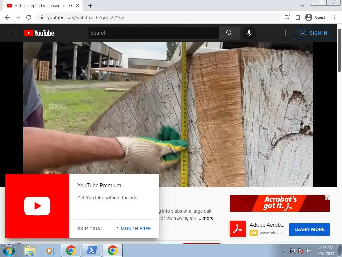Image resolution: width=342 pixels, height=257 pixels.
Task: Start voice search with the microphone icon
Action: coord(249,33)
